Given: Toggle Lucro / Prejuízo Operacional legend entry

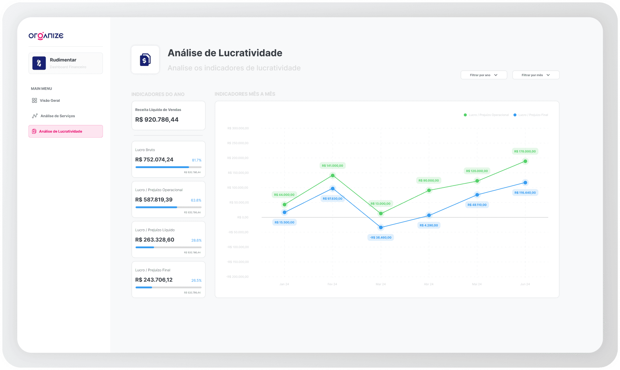Looking at the screenshot, I should (486, 115).
